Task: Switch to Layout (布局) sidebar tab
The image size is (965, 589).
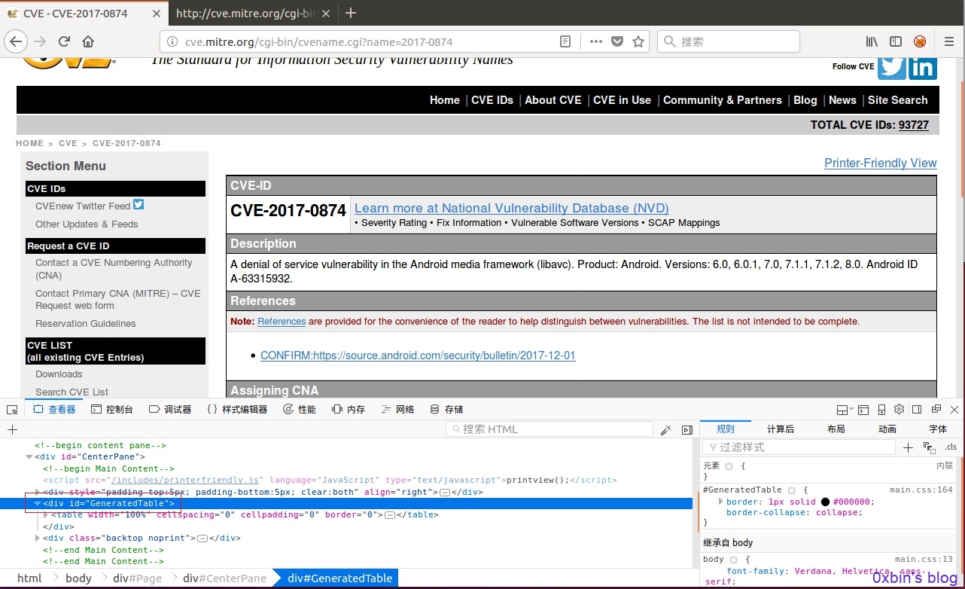Action: [x=836, y=429]
